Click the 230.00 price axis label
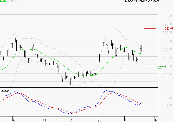Screen dimensions: 174x122 click(x=167, y=75)
